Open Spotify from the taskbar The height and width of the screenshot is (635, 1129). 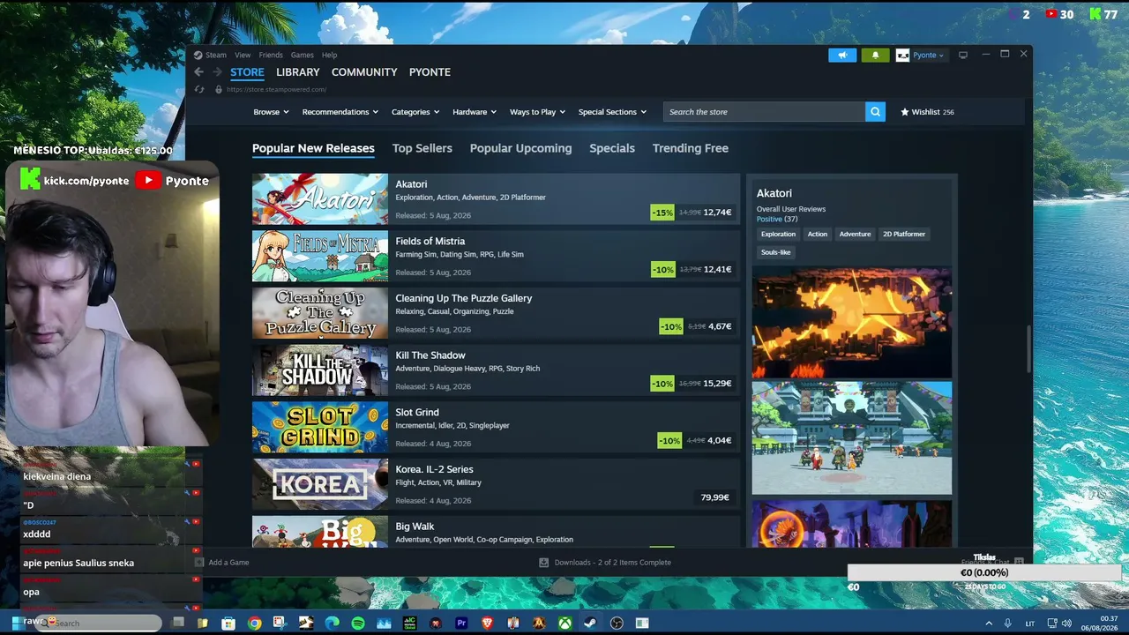click(358, 624)
